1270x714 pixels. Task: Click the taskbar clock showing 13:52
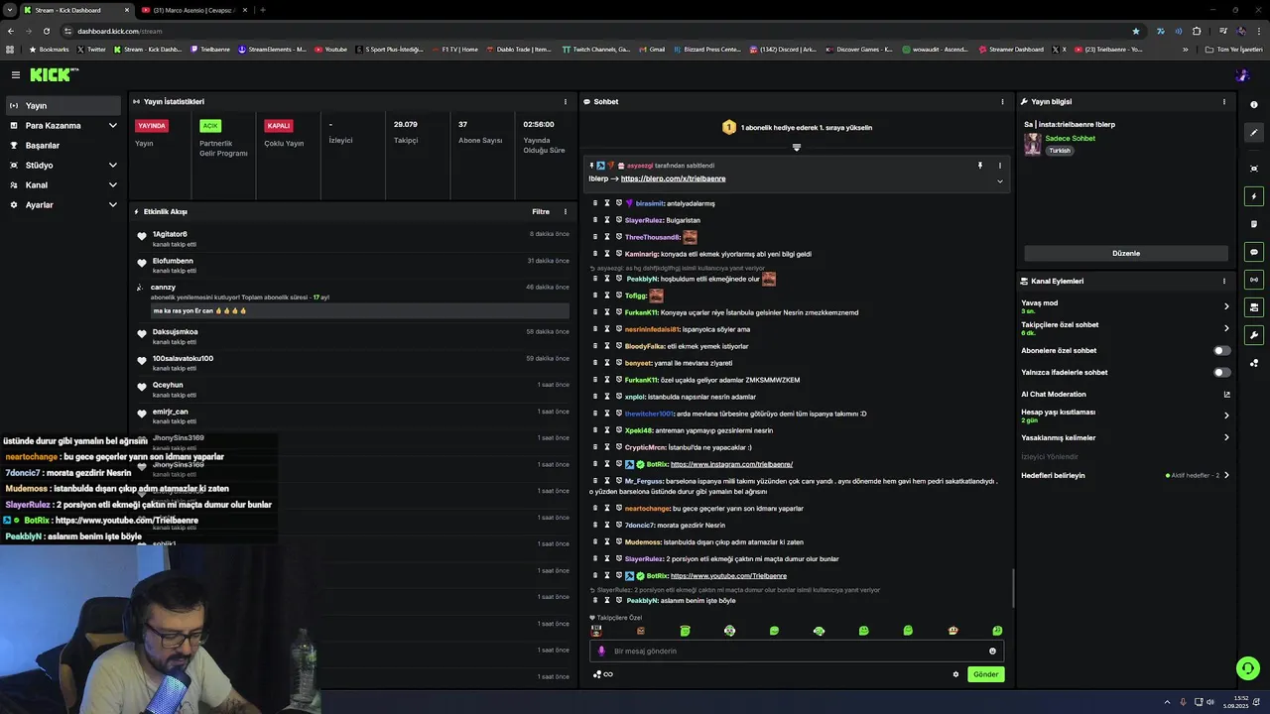tap(1236, 702)
